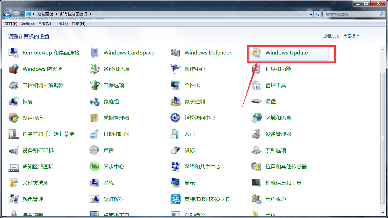This screenshot has width=388, height=218.
Task: Open the 工具(T) menu
Action: (x=61, y=24)
